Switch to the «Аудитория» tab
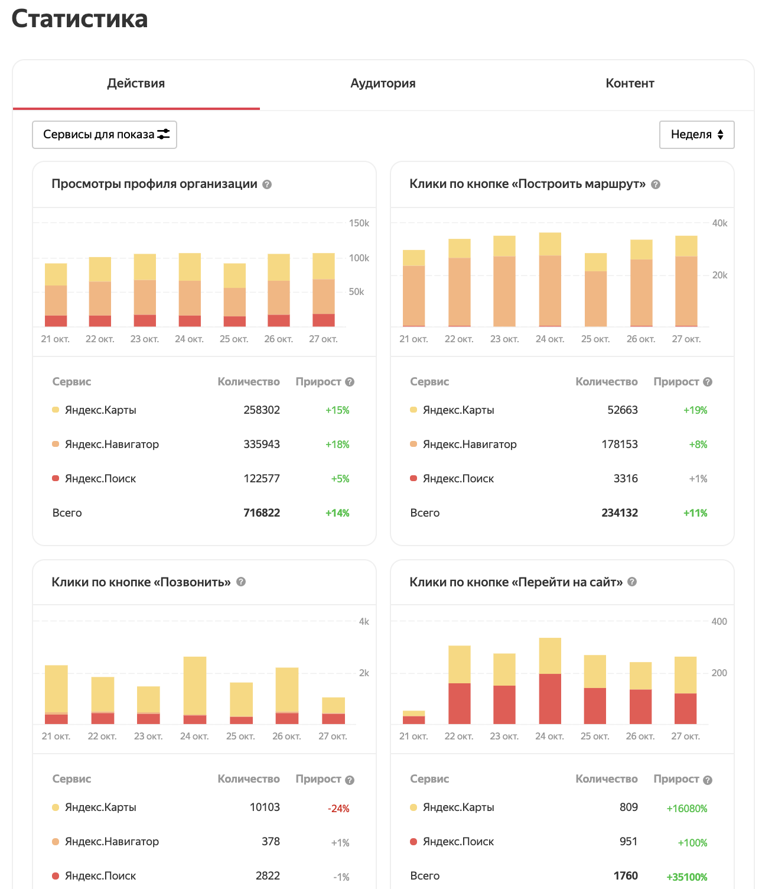Image resolution: width=775 pixels, height=889 pixels. coord(383,83)
